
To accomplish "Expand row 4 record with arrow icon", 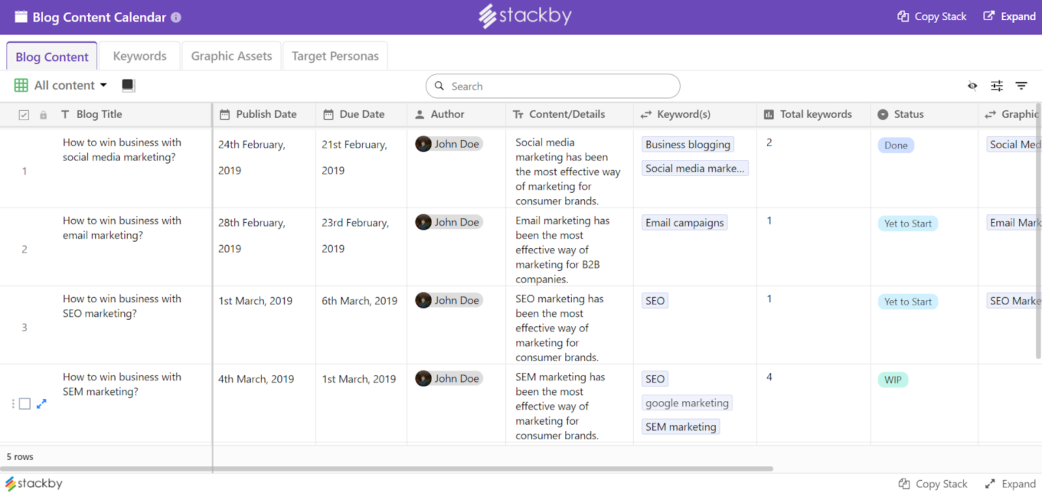I will pyautogui.click(x=42, y=404).
